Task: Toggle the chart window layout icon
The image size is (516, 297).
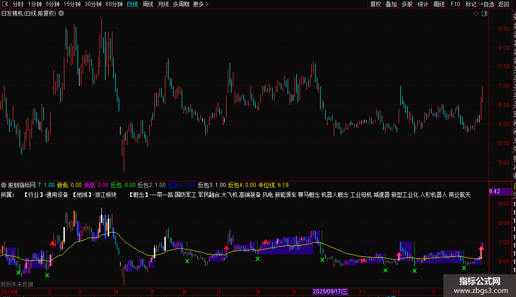Action: click(484, 14)
